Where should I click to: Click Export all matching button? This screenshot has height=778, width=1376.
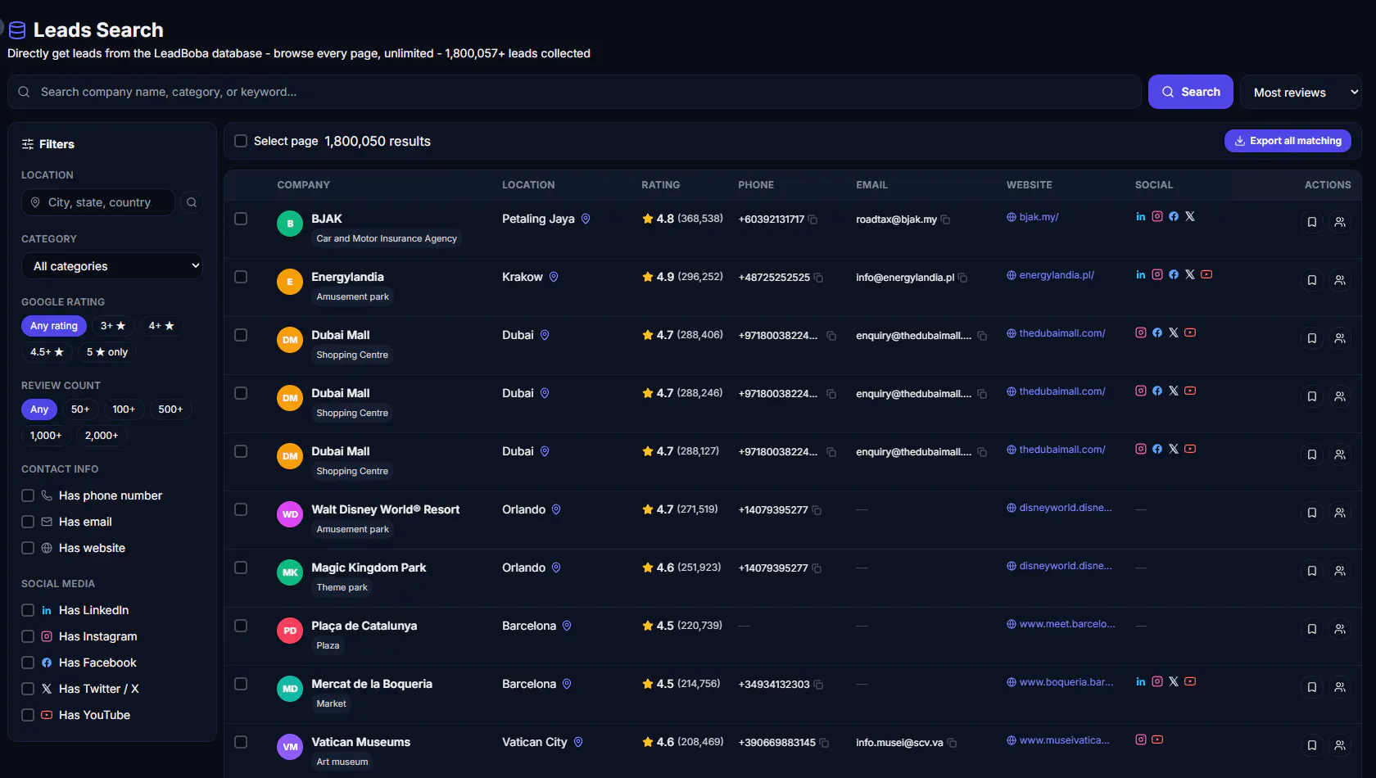click(x=1288, y=141)
